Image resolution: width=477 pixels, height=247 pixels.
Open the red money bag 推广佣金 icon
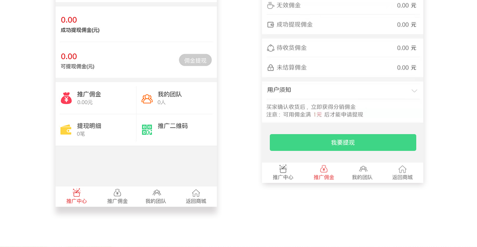coord(66,98)
